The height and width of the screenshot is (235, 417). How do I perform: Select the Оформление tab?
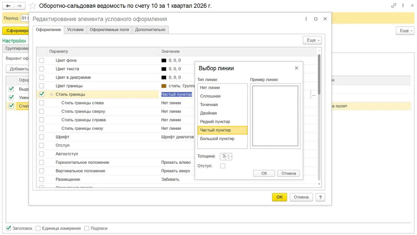click(x=48, y=30)
